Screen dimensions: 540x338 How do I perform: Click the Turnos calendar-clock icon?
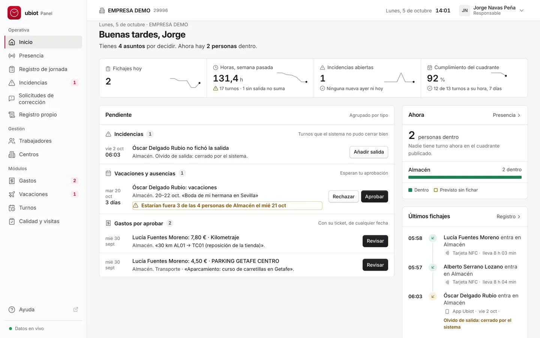(x=12, y=208)
